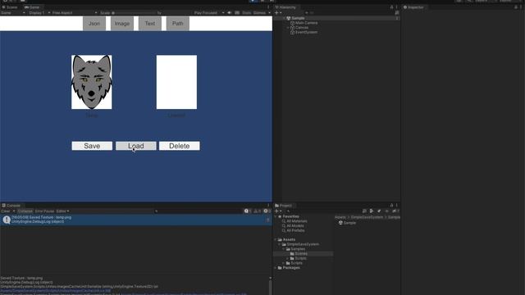Click the wolf temp image thumbnail

tap(92, 82)
